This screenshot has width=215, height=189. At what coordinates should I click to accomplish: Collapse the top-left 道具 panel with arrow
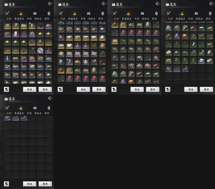pyautogui.click(x=51, y=4)
